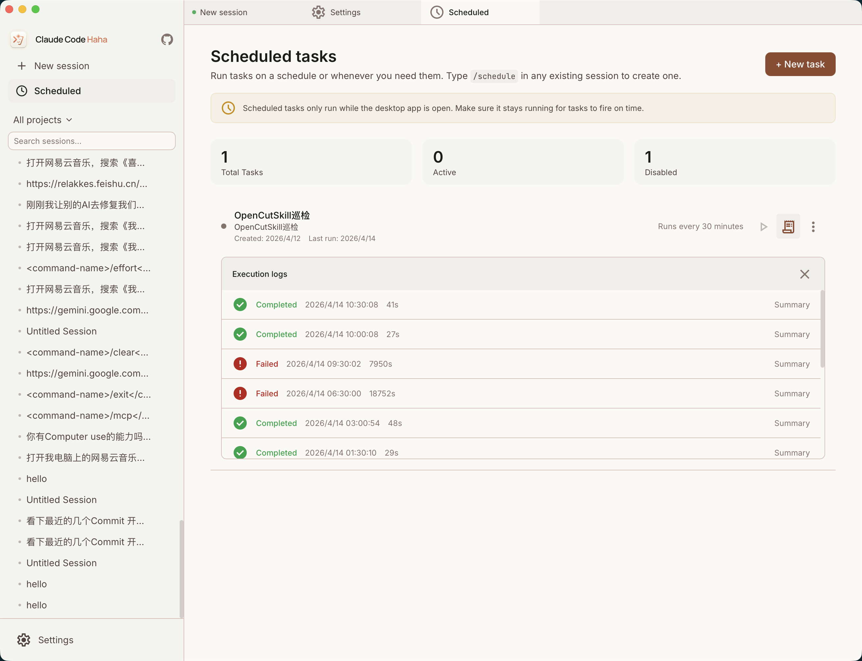The image size is (862, 661).
Task: Open Summary for the 10:00:08 completed run
Action: click(x=792, y=334)
